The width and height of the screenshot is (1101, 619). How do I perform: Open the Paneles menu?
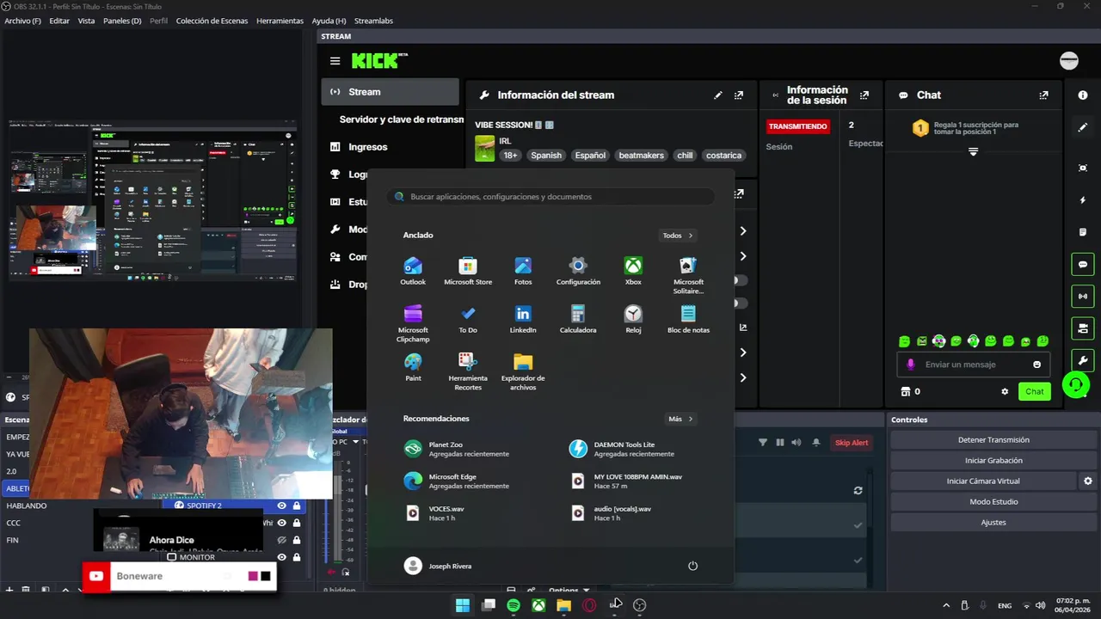click(122, 21)
